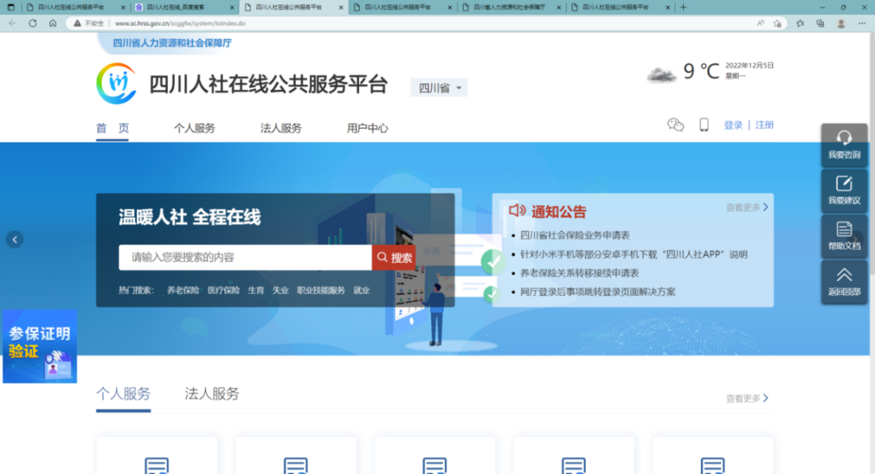The height and width of the screenshot is (474, 875).
Task: Click the platform logo next to the site title
Action: click(118, 84)
